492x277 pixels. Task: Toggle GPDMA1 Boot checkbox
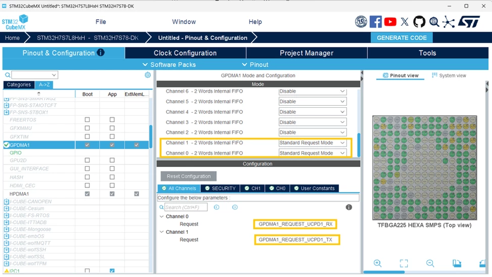point(87,145)
